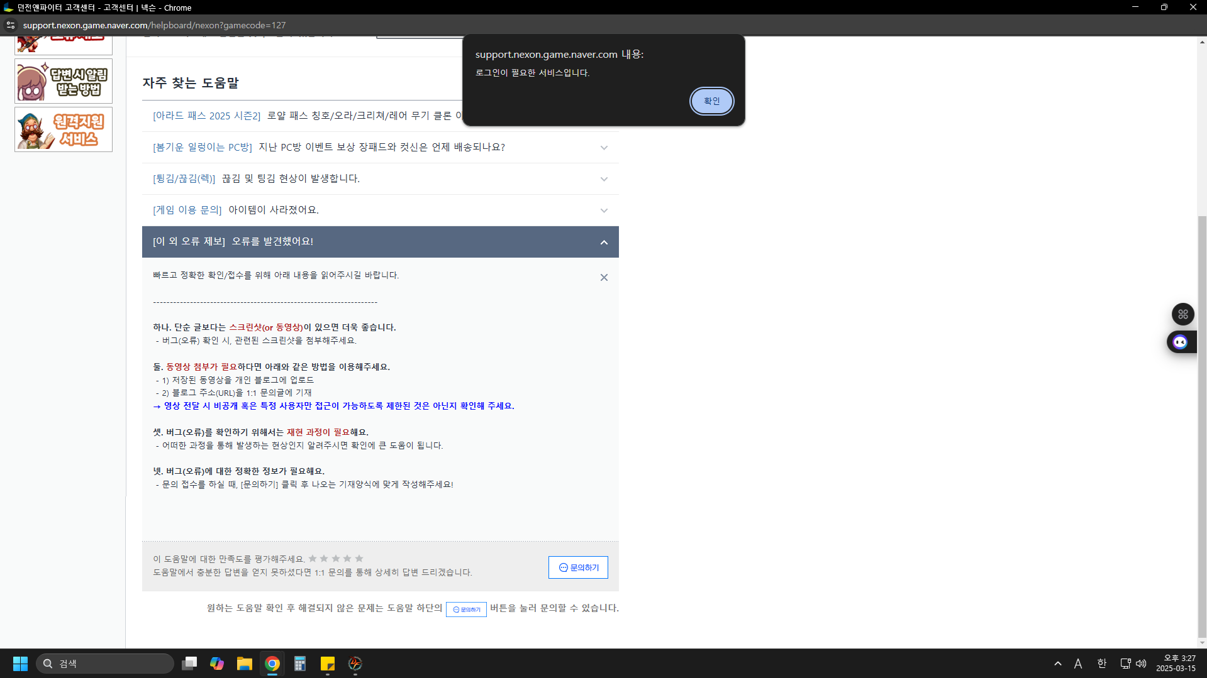
Task: Click the site information icon in address bar
Action: pos(11,25)
